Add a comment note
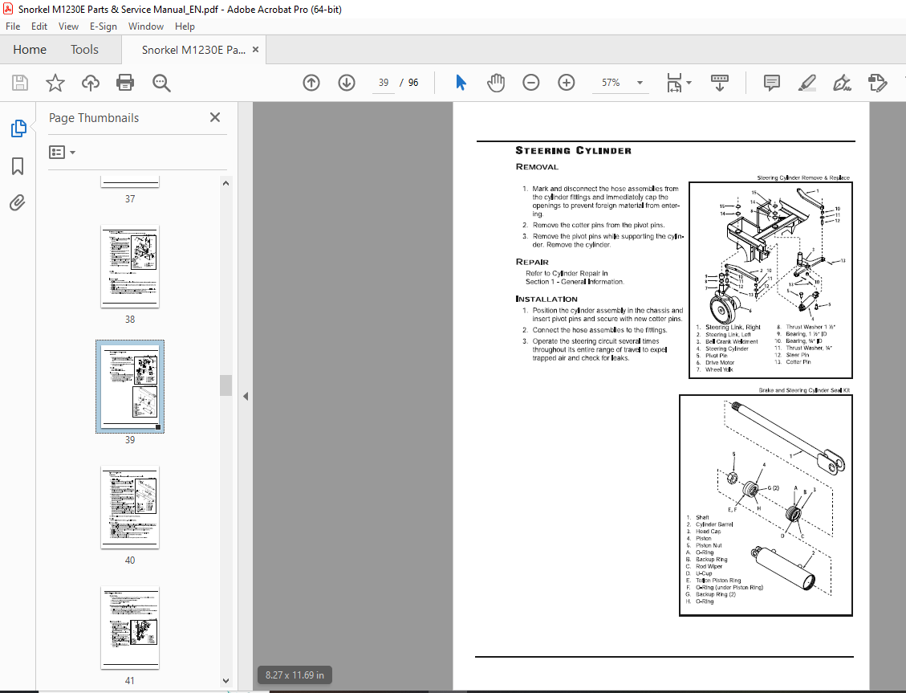This screenshot has height=693, width=906. [x=771, y=83]
